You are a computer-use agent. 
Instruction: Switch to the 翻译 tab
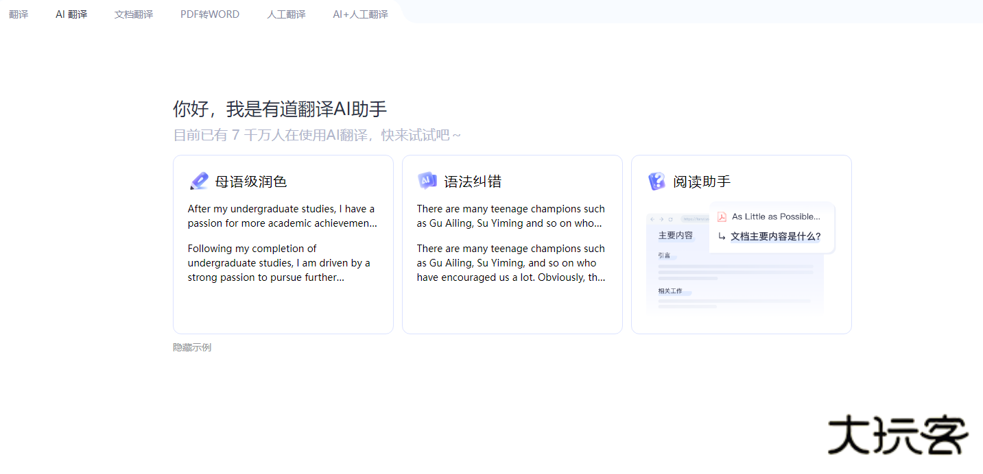(x=19, y=14)
